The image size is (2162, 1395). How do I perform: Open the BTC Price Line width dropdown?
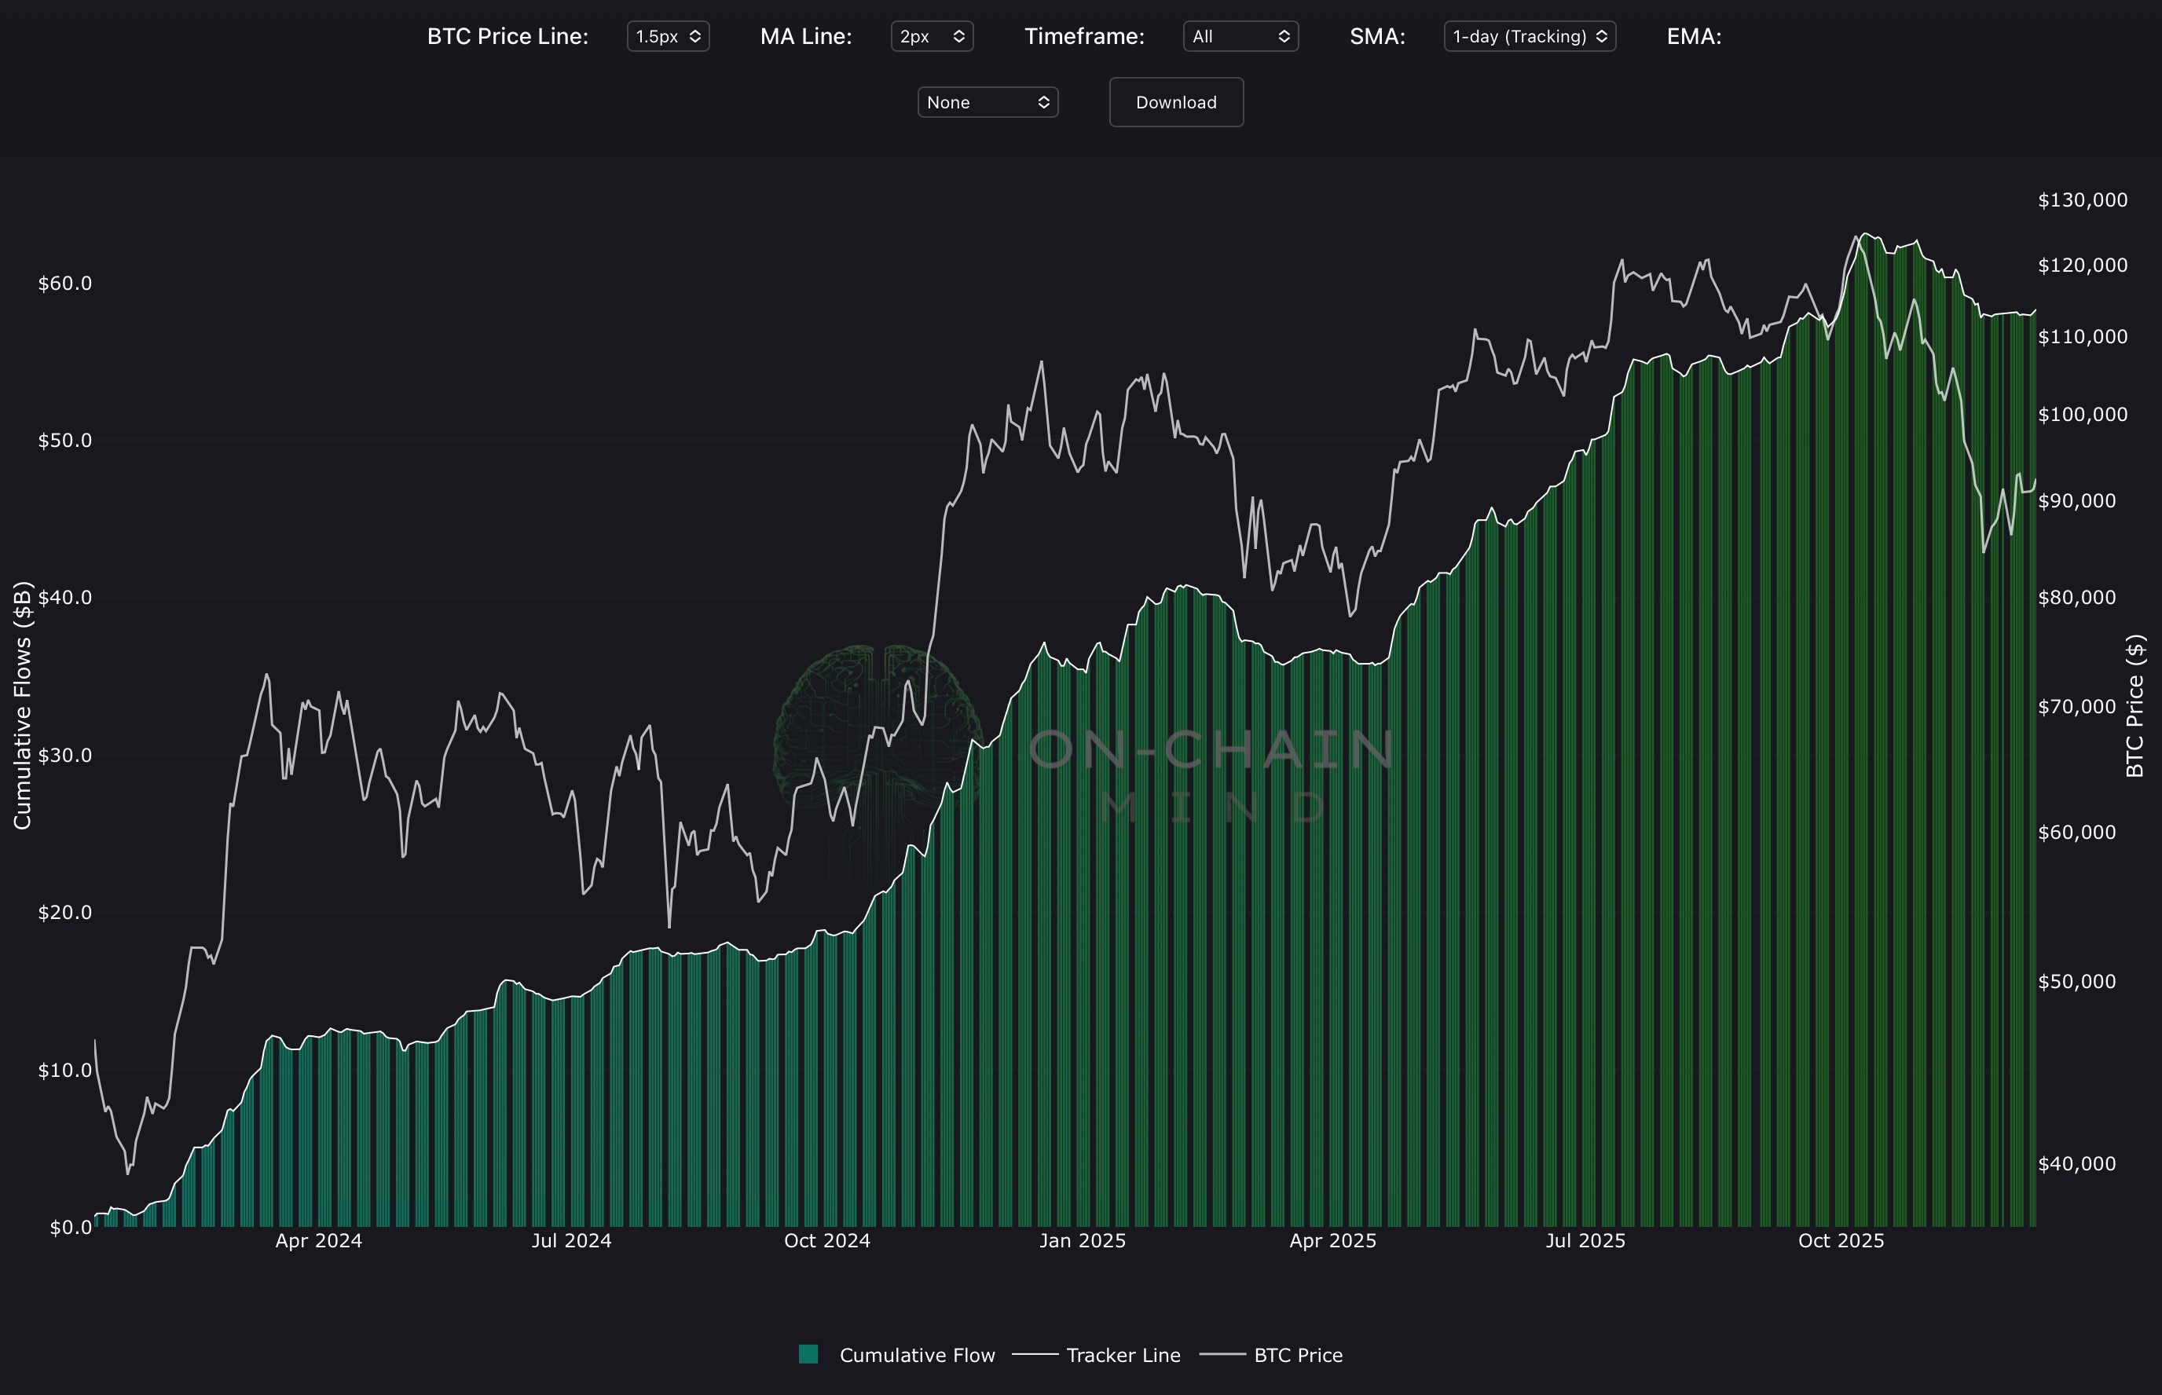point(668,36)
